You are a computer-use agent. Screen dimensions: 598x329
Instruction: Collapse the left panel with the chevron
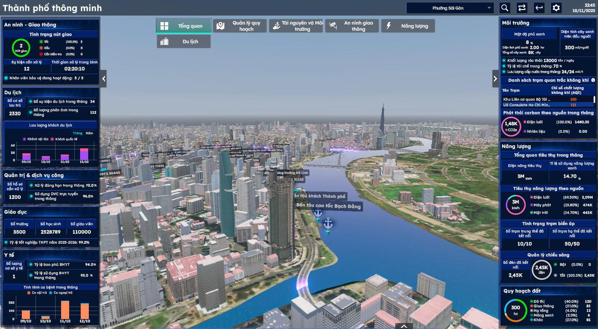pos(103,78)
